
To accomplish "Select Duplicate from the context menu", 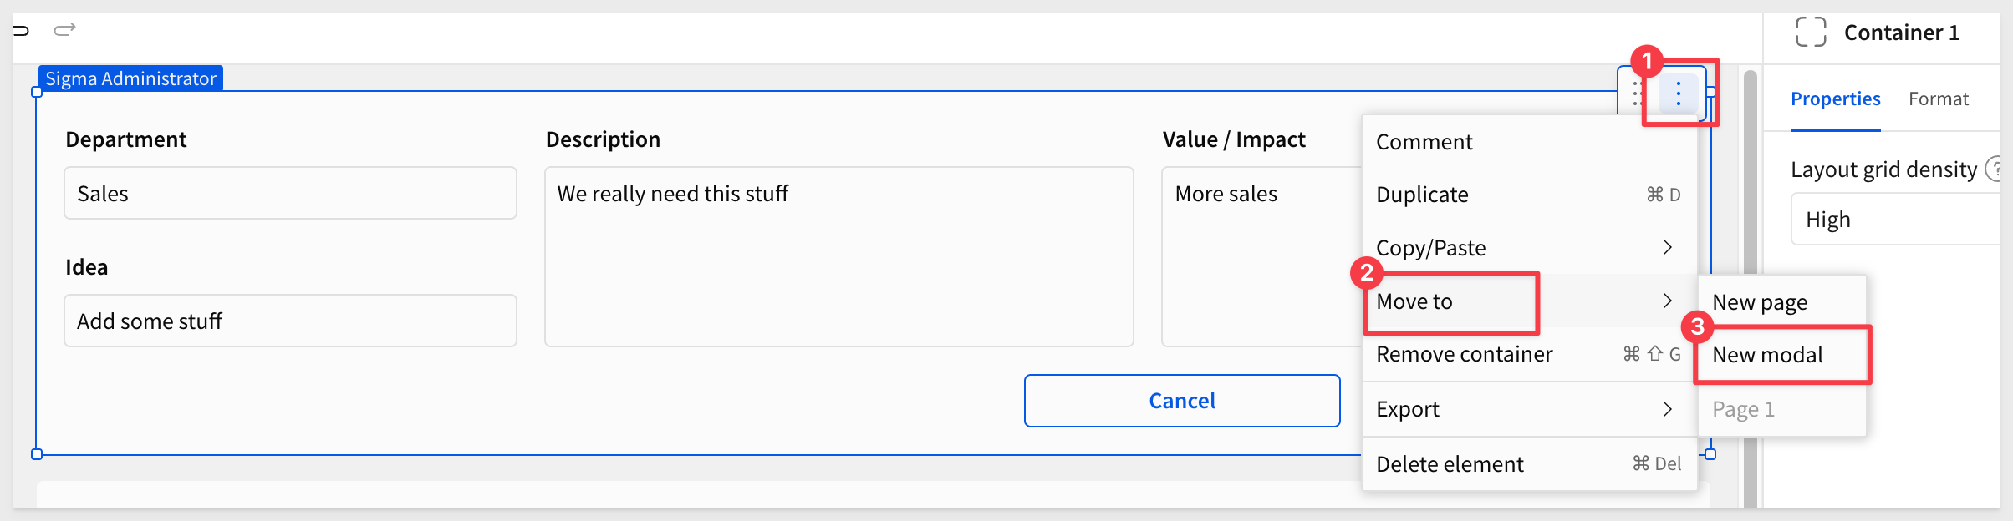I will (1529, 195).
